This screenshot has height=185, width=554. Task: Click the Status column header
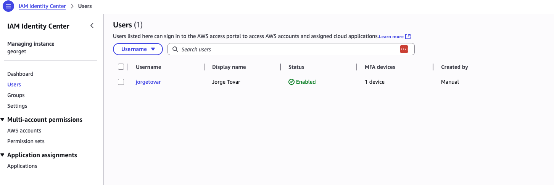(296, 67)
